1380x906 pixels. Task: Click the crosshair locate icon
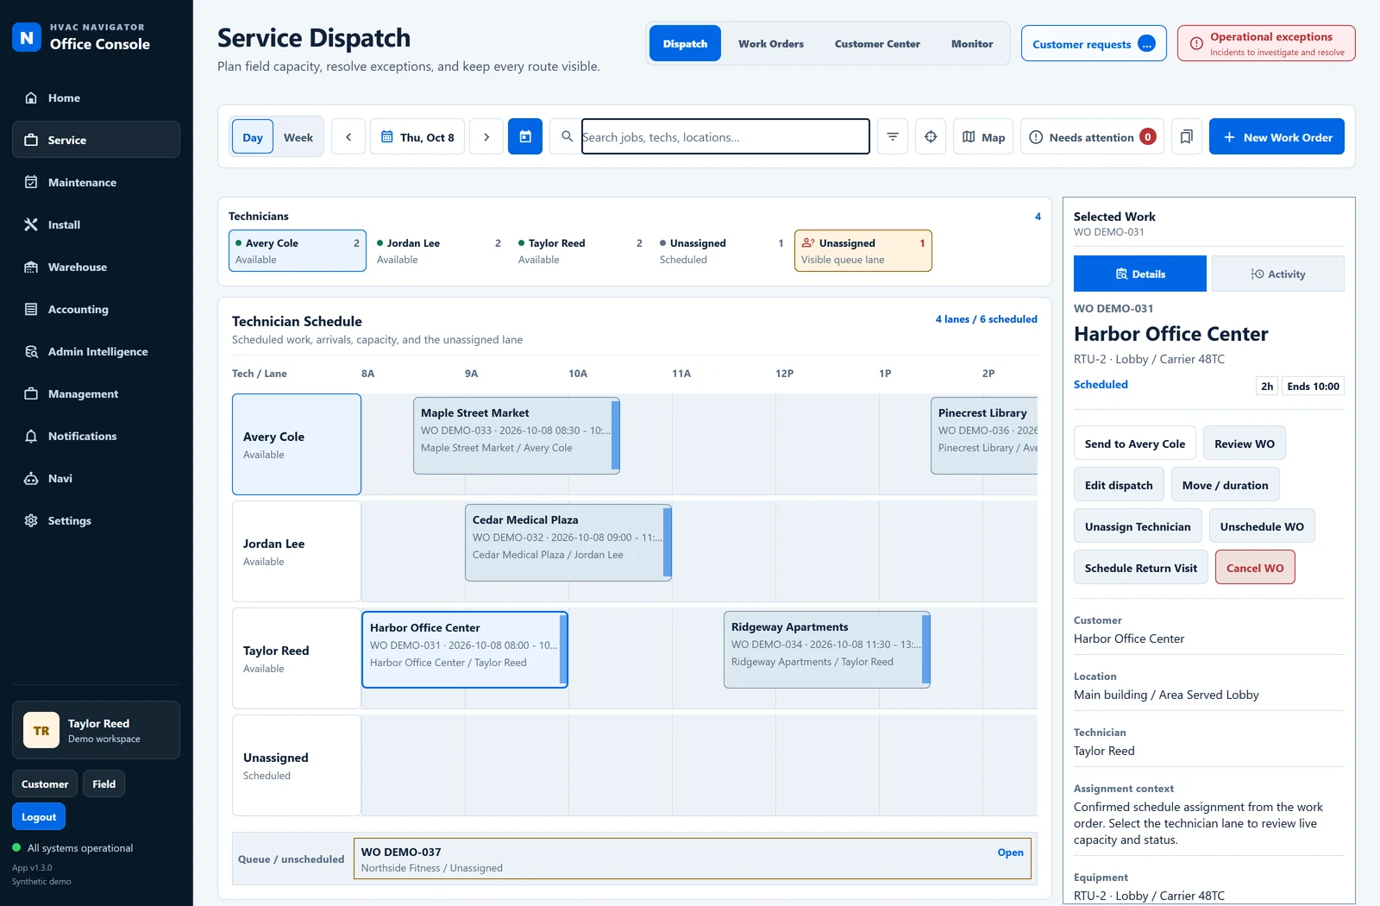pyautogui.click(x=931, y=137)
